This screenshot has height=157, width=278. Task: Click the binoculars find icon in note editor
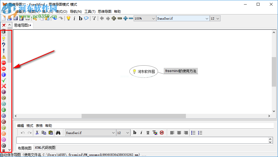coord(58,133)
